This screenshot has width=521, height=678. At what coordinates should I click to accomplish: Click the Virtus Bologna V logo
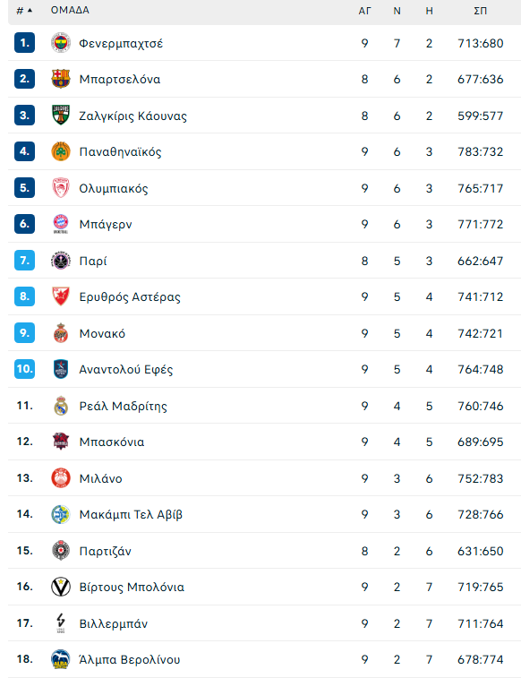point(61,587)
